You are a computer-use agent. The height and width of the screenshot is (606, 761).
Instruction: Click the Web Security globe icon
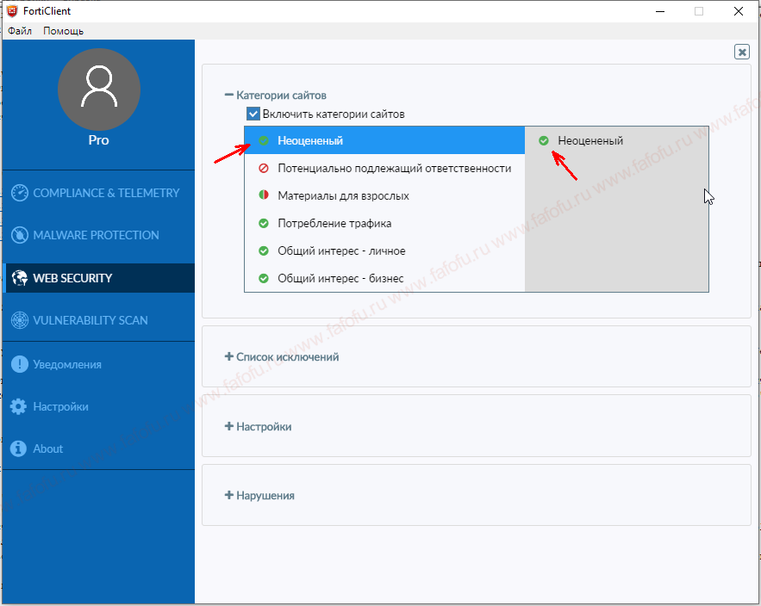point(20,278)
